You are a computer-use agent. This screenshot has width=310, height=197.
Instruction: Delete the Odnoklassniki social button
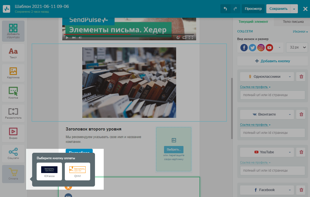(x=301, y=77)
